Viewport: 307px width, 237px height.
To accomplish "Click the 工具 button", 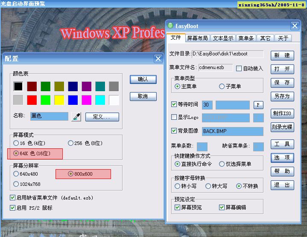I will pos(282,144).
